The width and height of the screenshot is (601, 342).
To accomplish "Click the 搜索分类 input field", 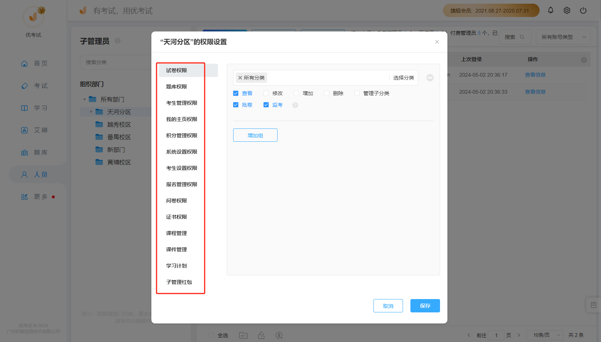I will click(x=115, y=62).
